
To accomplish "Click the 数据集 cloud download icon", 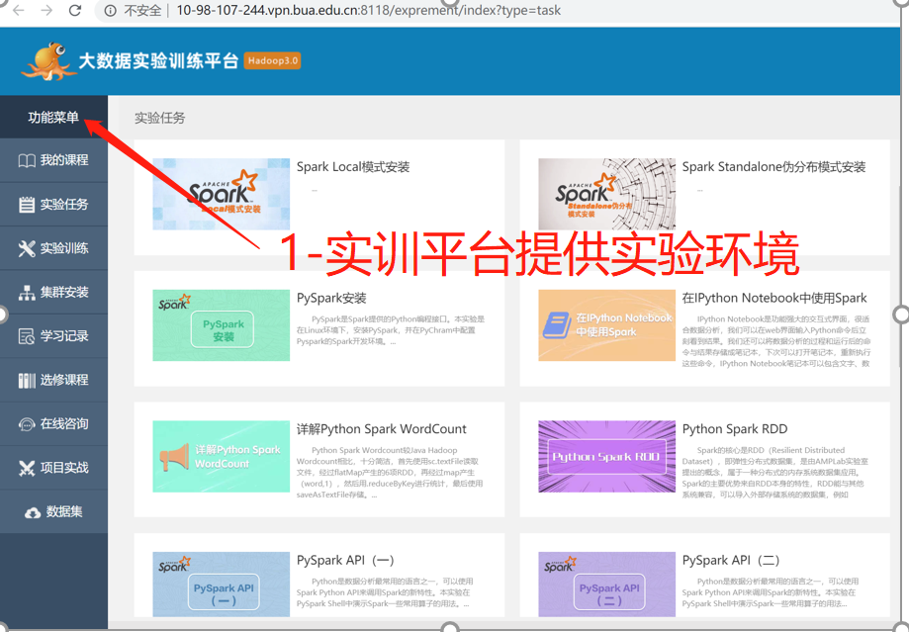I will [33, 512].
